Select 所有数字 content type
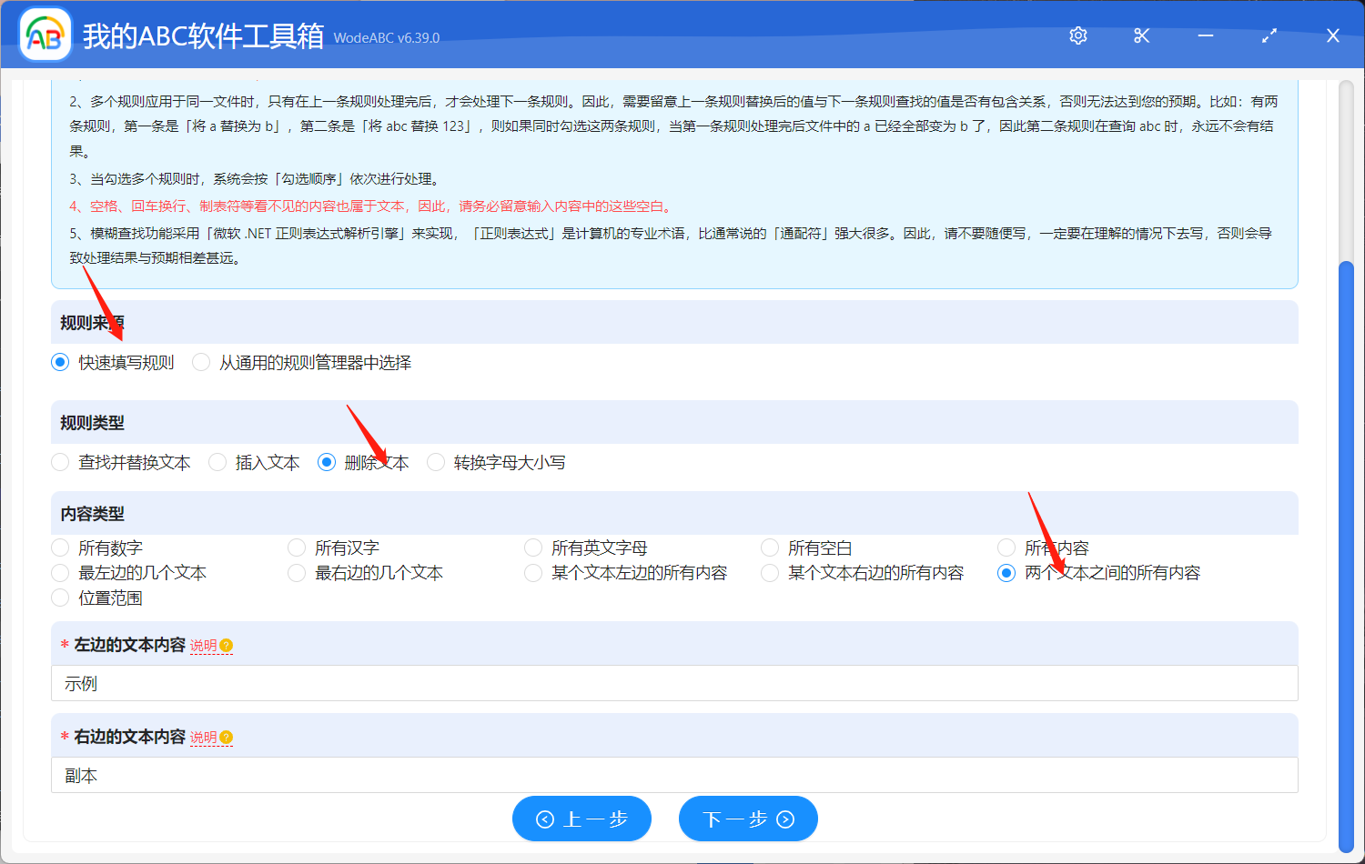 [x=61, y=548]
